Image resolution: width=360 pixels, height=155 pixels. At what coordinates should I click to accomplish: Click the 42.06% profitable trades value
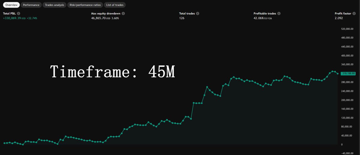coord(259,18)
